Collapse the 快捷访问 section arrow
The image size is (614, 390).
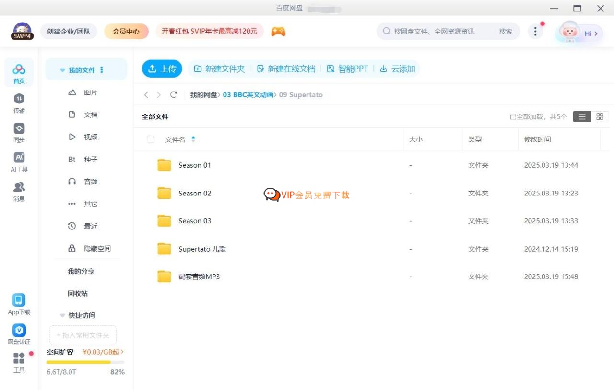pos(62,315)
